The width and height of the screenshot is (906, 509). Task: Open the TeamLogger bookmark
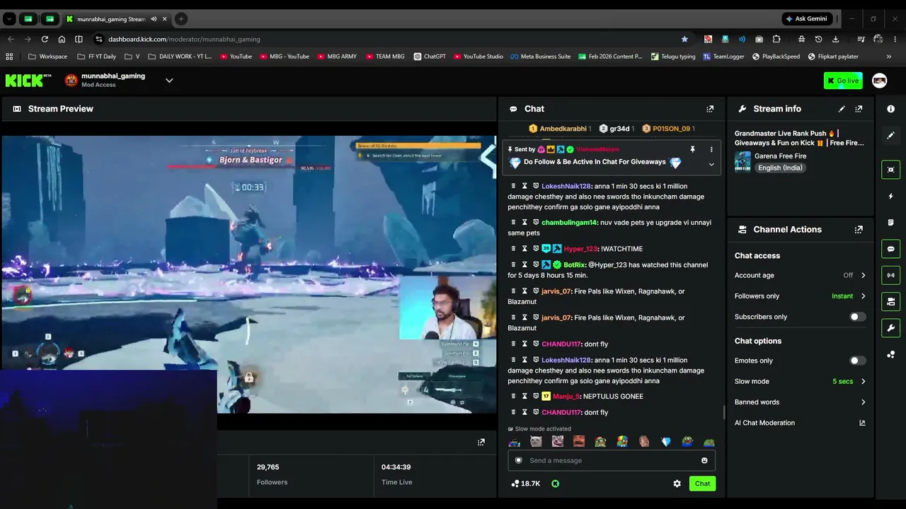[723, 57]
